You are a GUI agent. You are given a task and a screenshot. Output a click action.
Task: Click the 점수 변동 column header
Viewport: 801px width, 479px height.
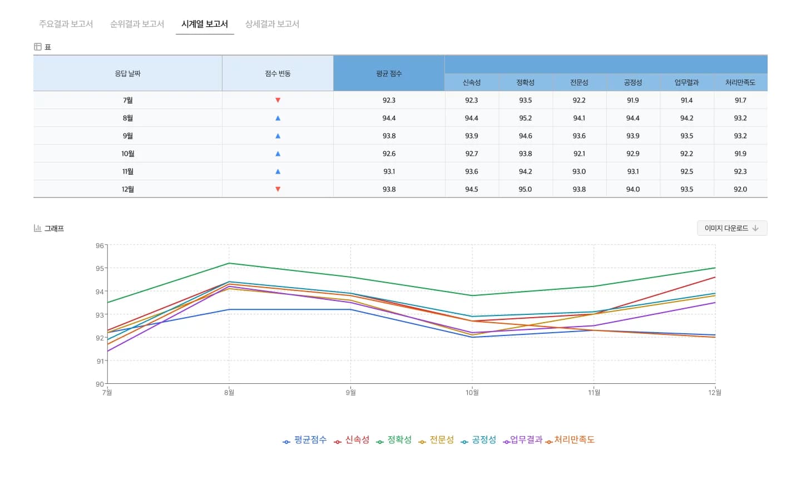pos(278,73)
